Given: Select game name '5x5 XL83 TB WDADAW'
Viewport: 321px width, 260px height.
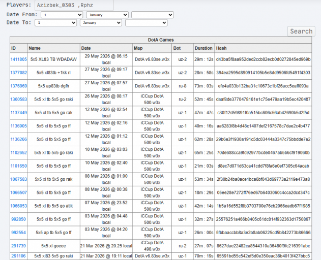Looking at the screenshot, I should [53, 59].
